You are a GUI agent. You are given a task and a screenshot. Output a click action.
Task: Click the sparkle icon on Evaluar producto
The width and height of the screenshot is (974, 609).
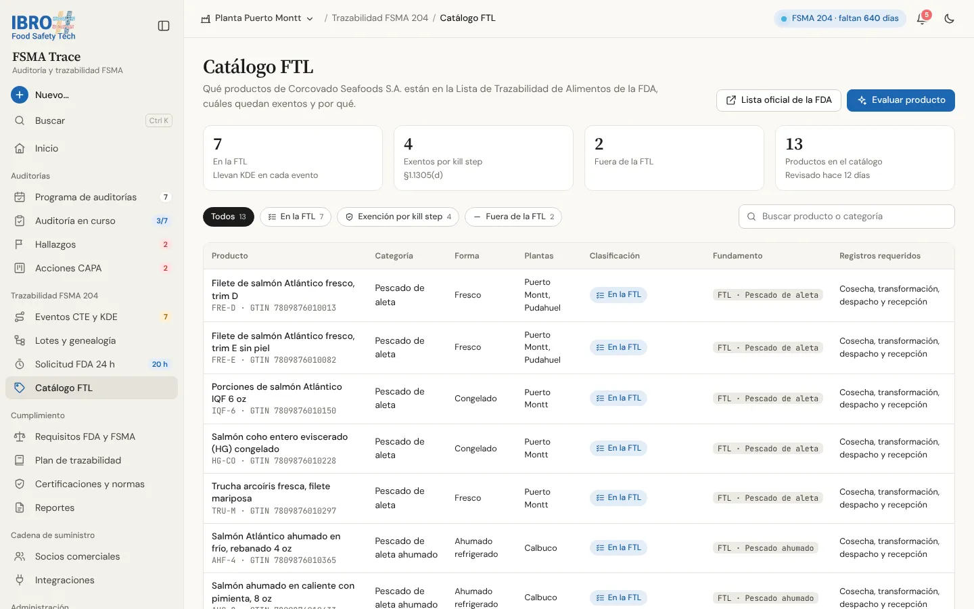click(862, 100)
